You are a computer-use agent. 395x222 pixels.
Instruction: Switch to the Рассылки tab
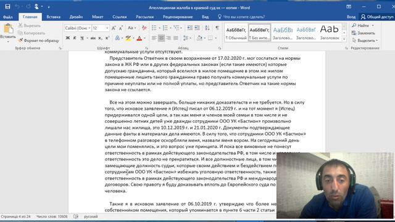pos(144,17)
